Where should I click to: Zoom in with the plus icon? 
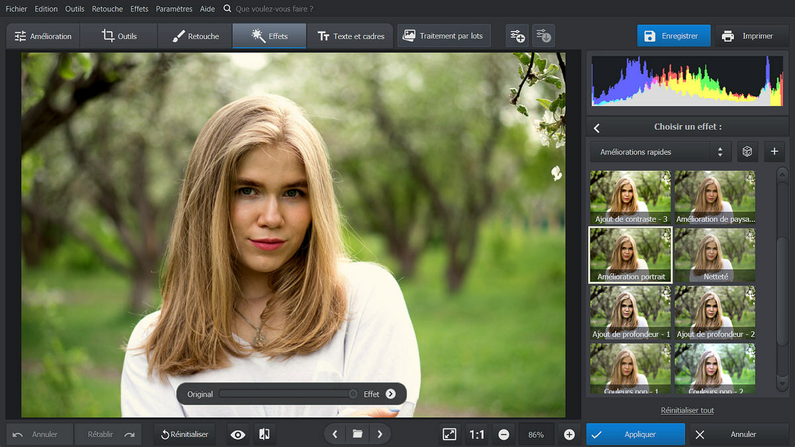click(569, 434)
